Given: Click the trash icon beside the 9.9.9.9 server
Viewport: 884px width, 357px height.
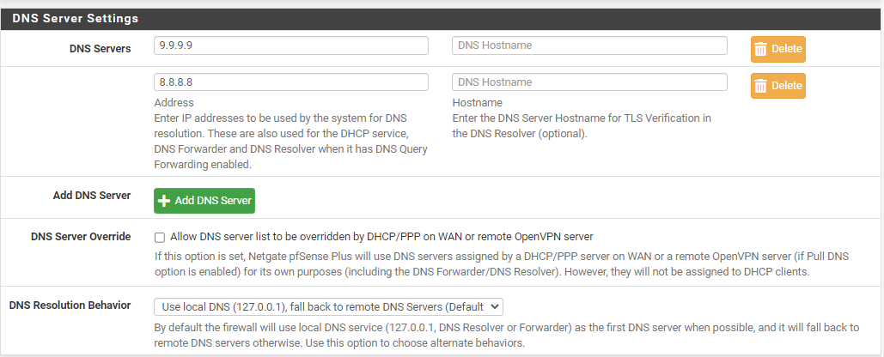Looking at the screenshot, I should click(760, 50).
